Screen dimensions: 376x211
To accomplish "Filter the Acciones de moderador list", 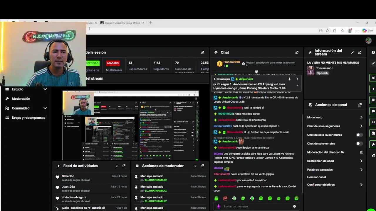I will click(195, 166).
